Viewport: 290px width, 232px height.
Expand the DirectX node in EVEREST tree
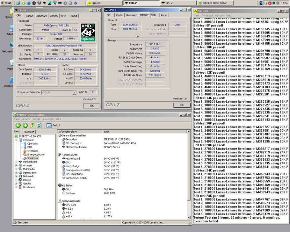pyautogui.click(x=16, y=180)
